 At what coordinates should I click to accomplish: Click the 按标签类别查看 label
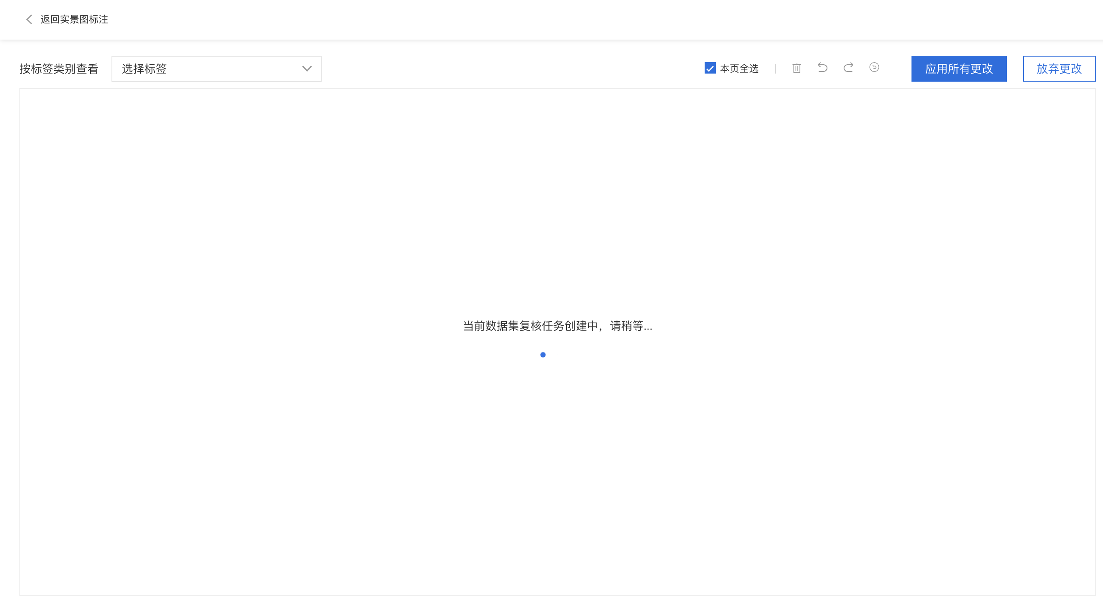pyautogui.click(x=59, y=69)
